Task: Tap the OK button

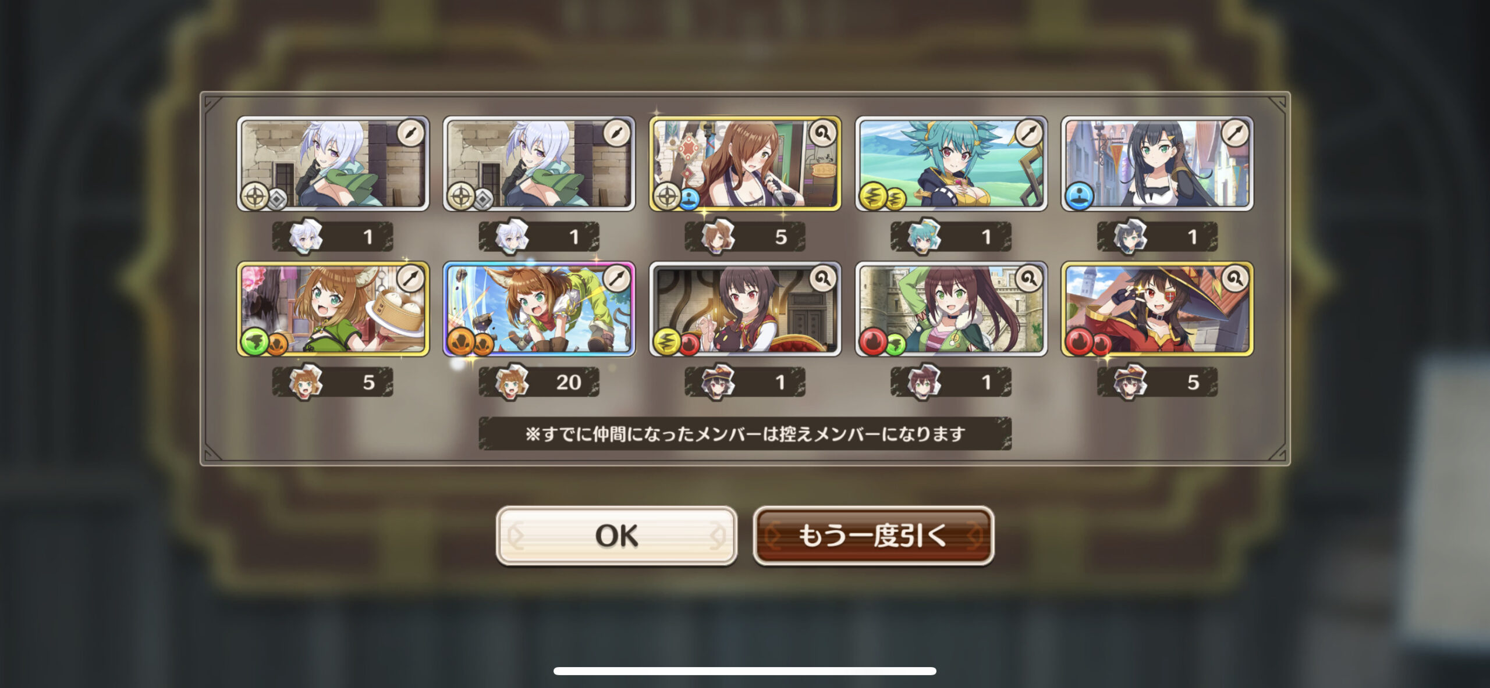Action: pyautogui.click(x=616, y=536)
